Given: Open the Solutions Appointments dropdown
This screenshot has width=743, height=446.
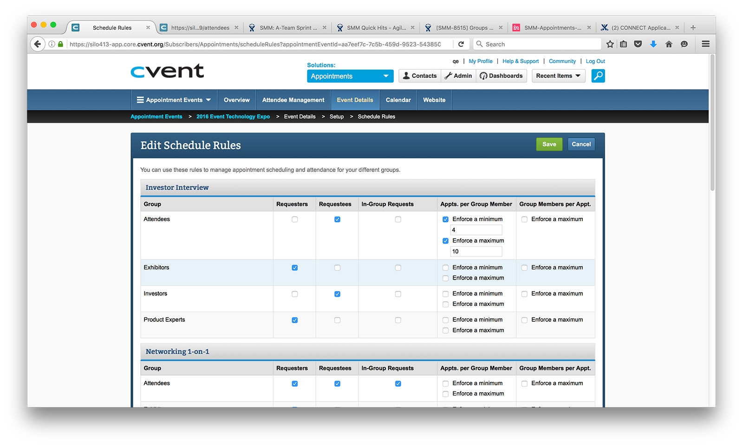Looking at the screenshot, I should pyautogui.click(x=350, y=76).
